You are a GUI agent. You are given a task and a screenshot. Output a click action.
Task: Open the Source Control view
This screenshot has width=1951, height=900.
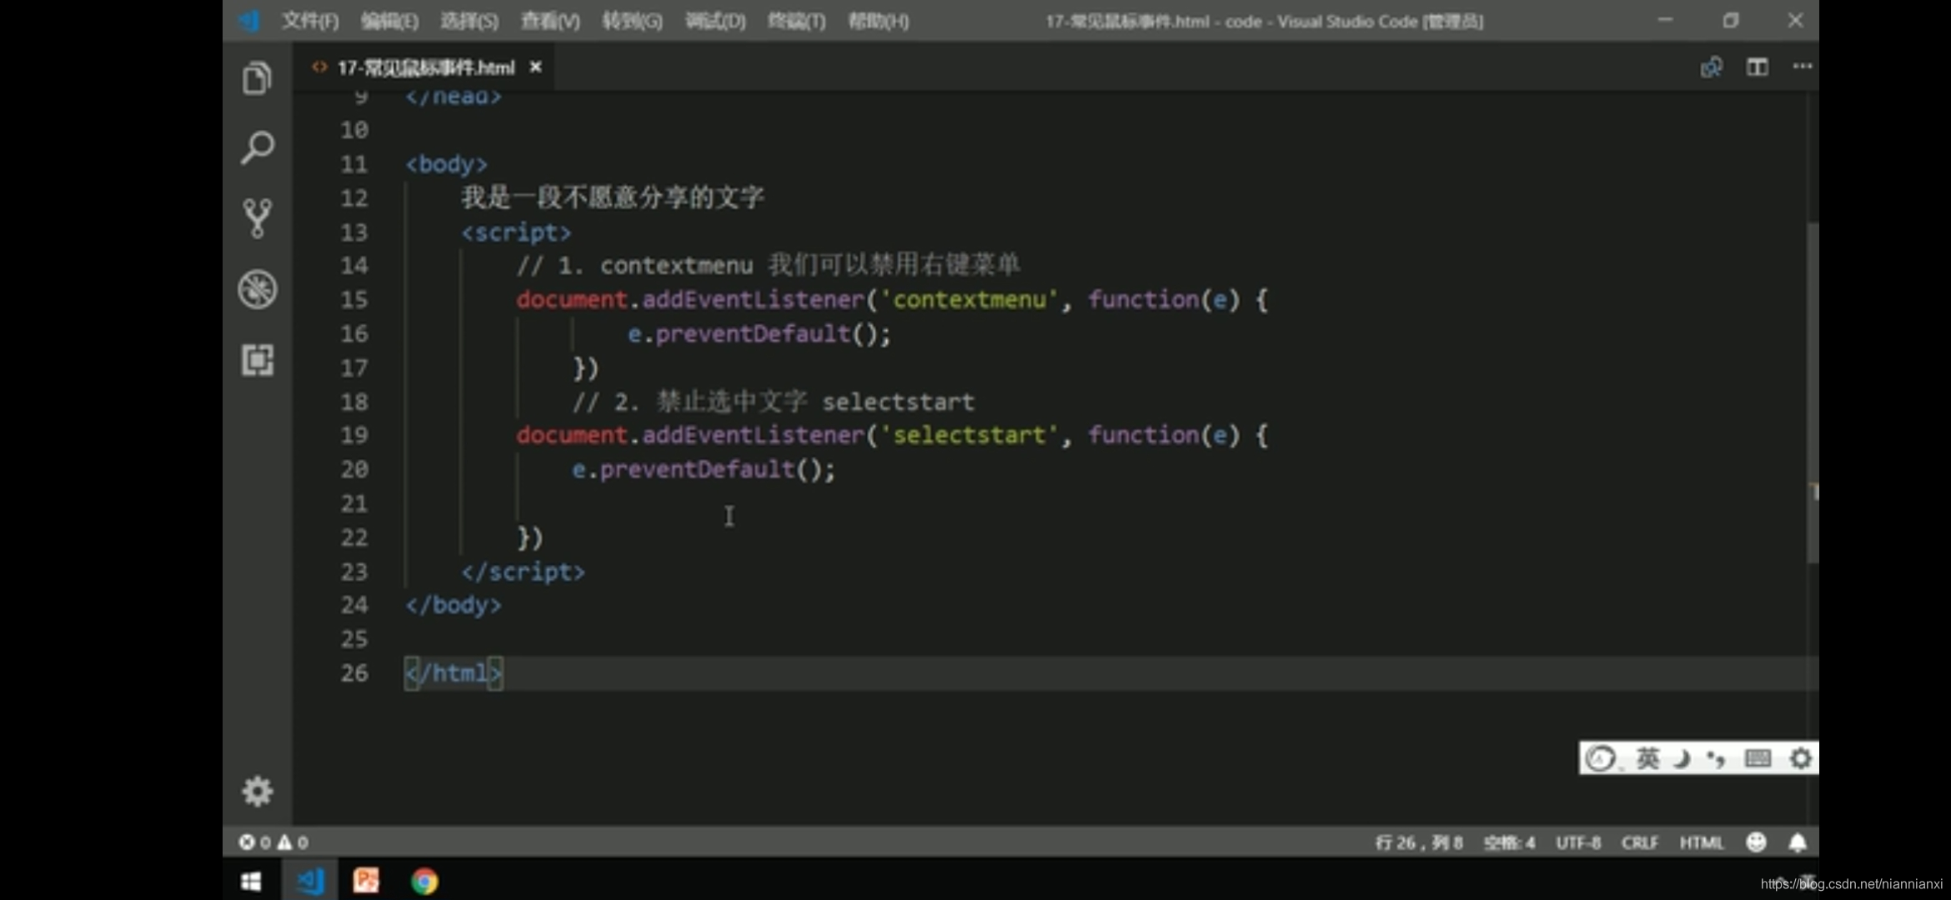[257, 218]
